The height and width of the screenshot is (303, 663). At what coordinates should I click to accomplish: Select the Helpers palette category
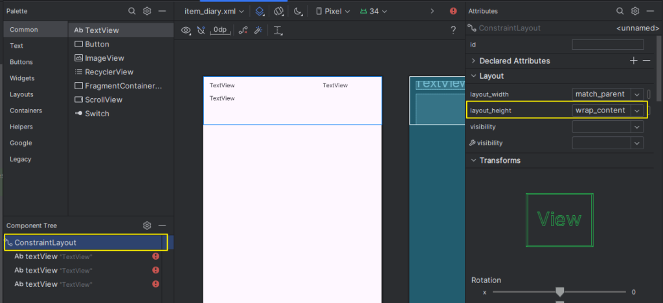(x=36, y=127)
